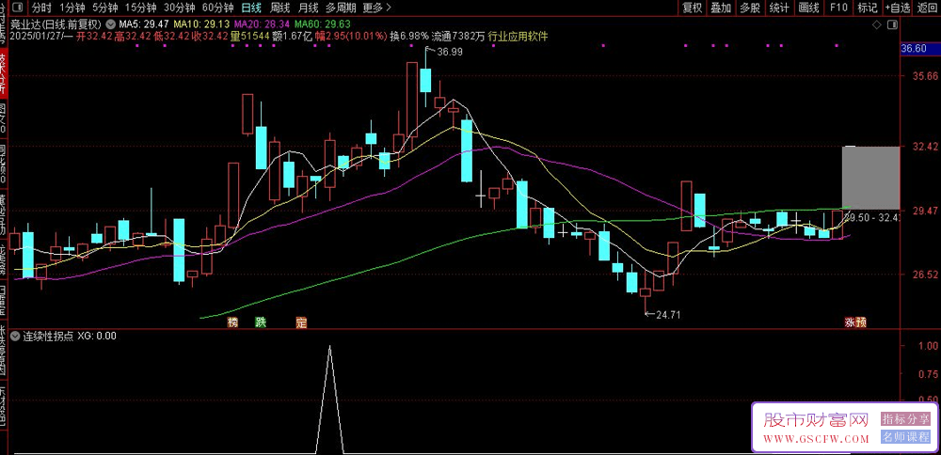Switch to 1分钟 period

tap(72, 8)
